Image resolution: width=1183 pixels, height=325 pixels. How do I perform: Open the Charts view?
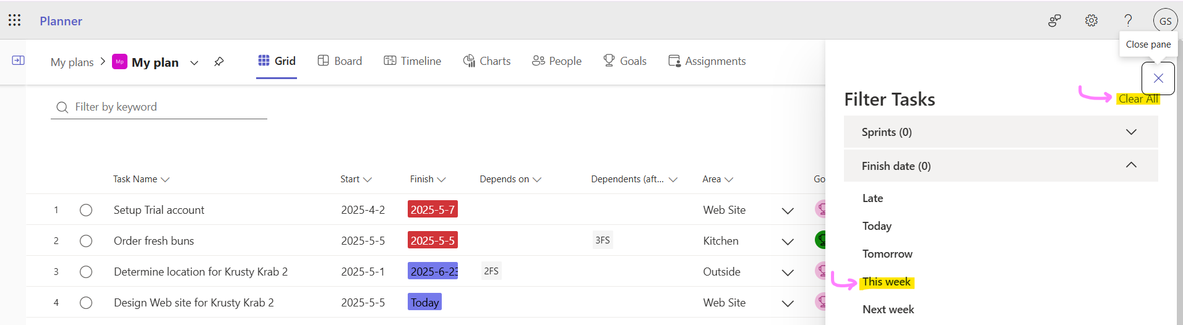click(487, 61)
